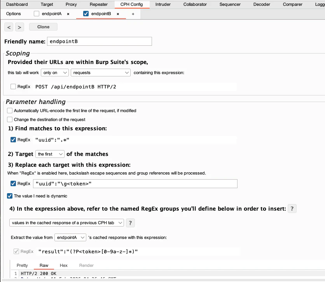Open the Decoder tab
This screenshot has height=282, width=325.
tap(262, 4)
